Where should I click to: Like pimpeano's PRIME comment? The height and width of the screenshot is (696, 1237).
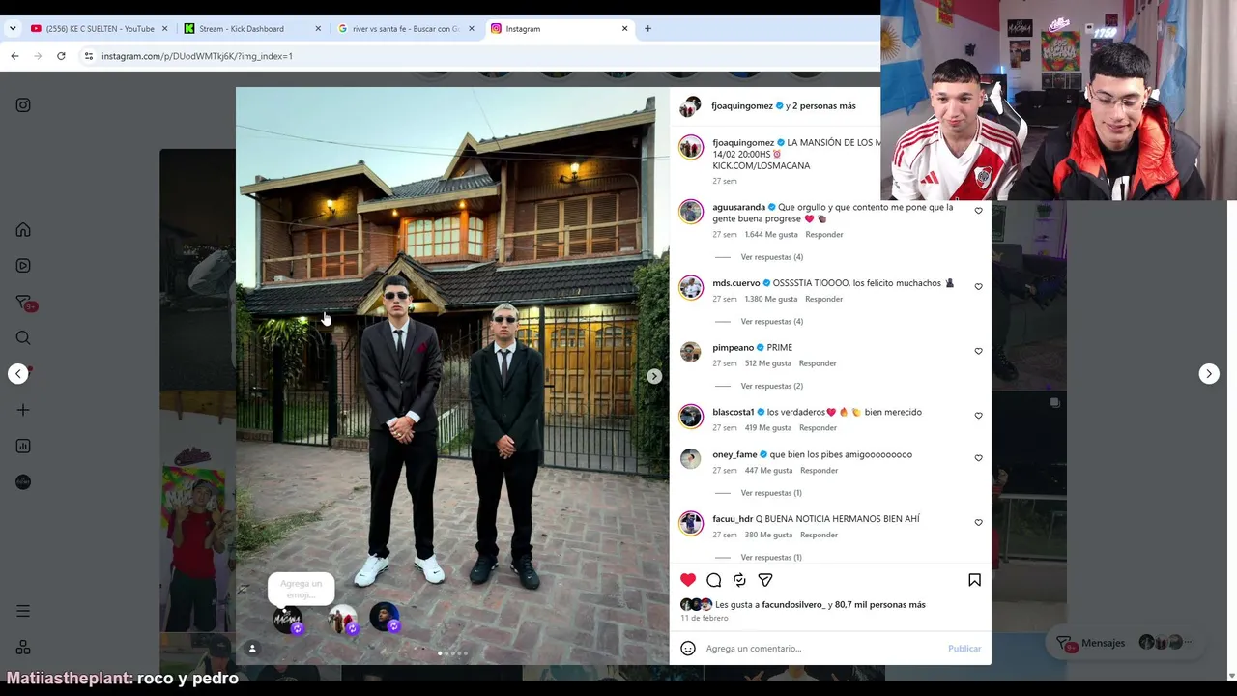tap(978, 352)
